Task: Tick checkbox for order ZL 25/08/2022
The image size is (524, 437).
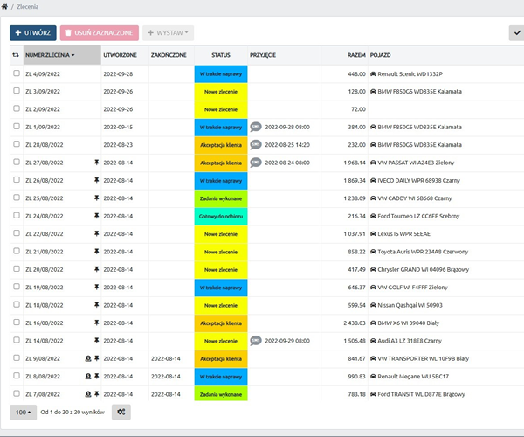Action: point(17,198)
